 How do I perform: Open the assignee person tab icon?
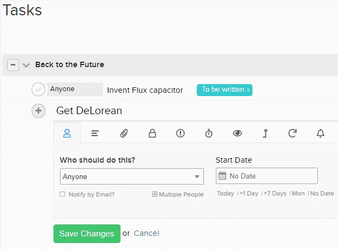67,133
